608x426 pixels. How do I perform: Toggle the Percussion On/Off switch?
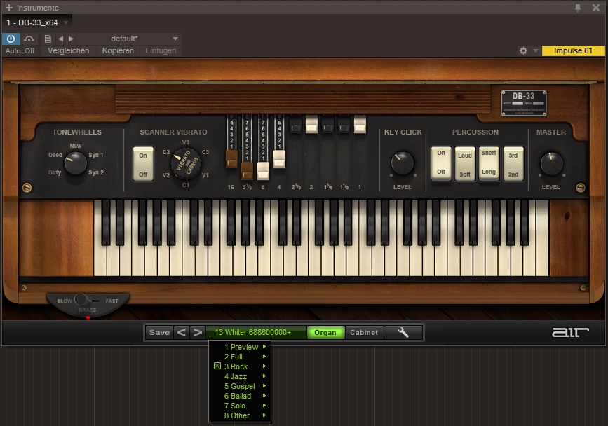441,163
